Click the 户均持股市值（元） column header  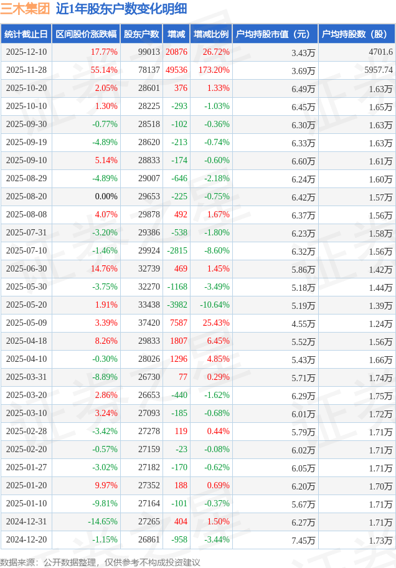pyautogui.click(x=275, y=34)
